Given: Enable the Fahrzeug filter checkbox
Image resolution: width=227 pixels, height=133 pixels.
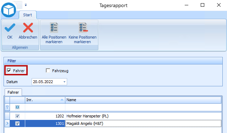Looking at the screenshot, I should [x=48, y=71].
